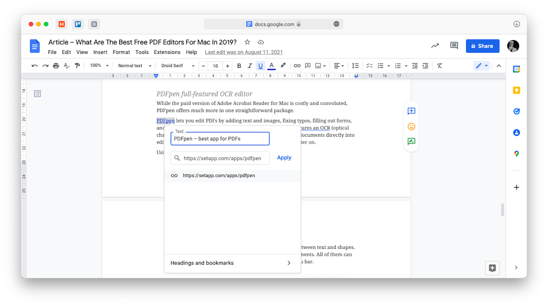Click the Insert link toolbar icon
Image resolution: width=548 pixels, height=306 pixels.
(297, 66)
